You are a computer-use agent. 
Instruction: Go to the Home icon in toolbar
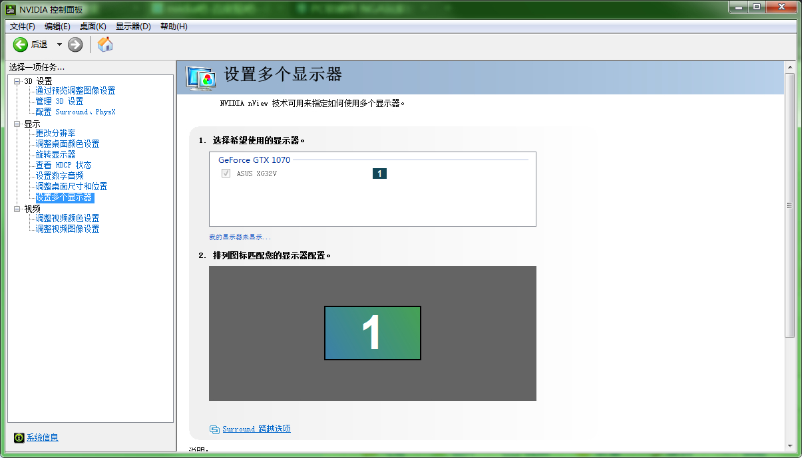click(x=105, y=45)
